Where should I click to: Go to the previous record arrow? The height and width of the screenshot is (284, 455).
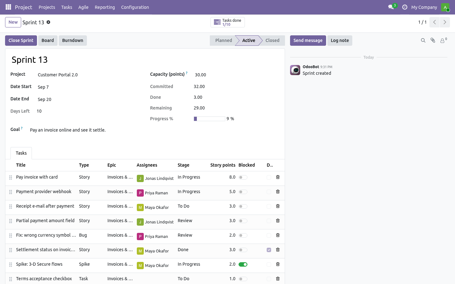tap(434, 22)
